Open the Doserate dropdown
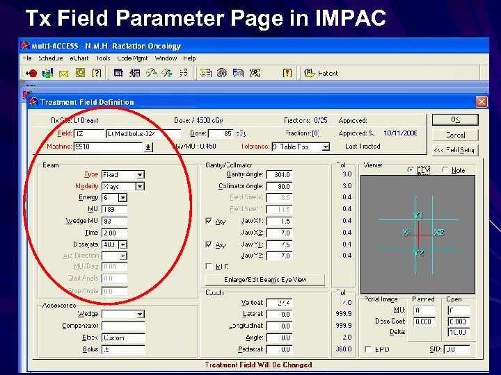 [122, 244]
